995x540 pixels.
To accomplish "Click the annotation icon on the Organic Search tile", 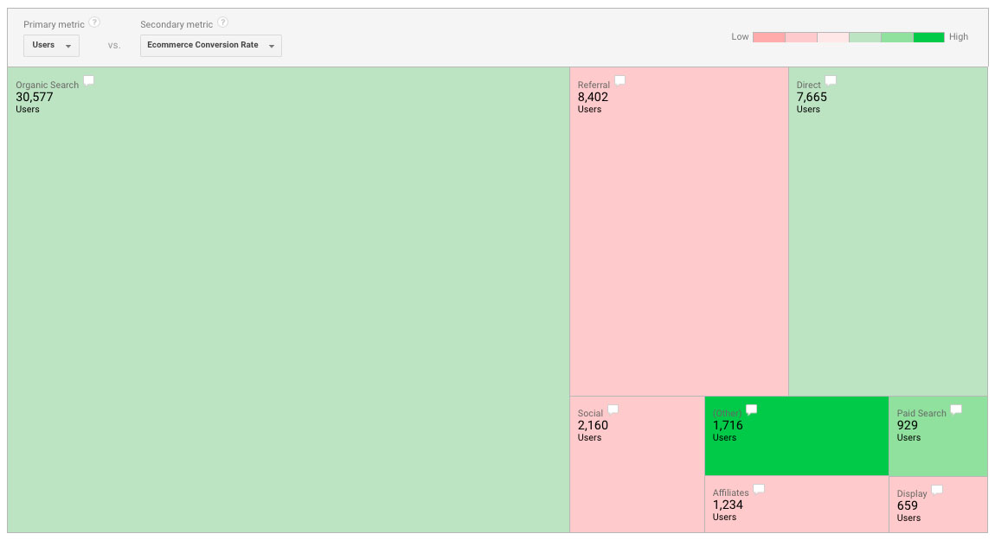I will click(88, 79).
